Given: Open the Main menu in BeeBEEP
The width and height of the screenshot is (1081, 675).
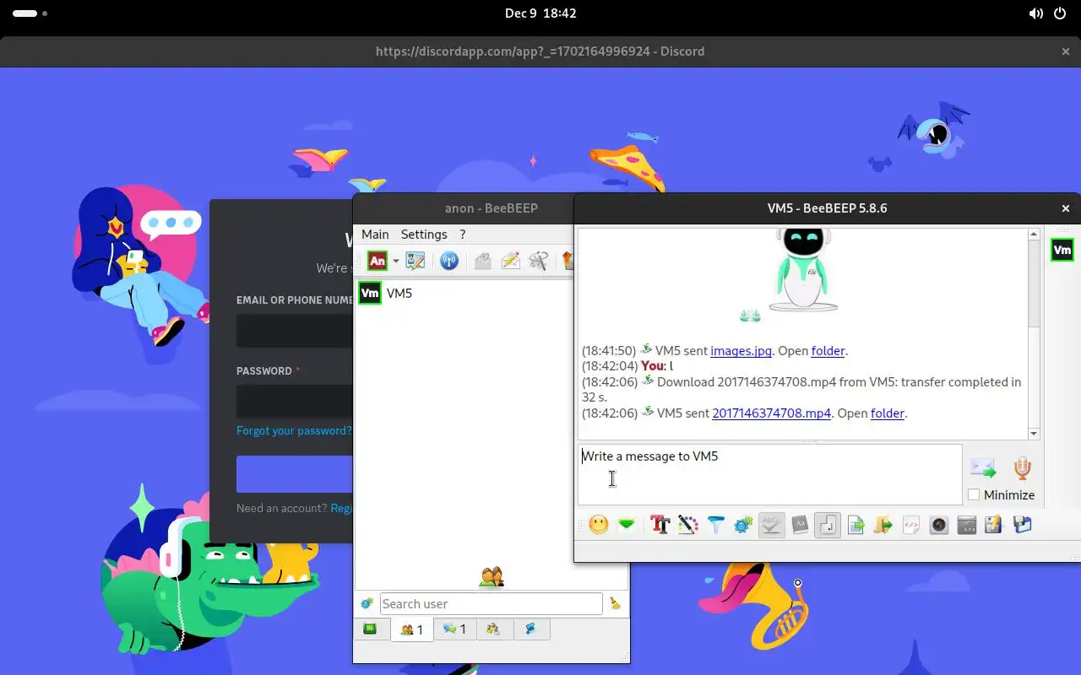Looking at the screenshot, I should (x=375, y=235).
